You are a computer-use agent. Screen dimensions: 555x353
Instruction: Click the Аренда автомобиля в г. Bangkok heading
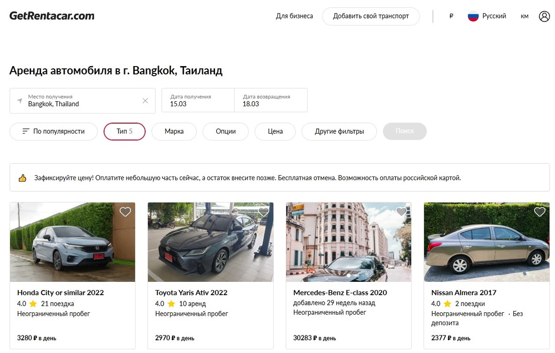[116, 71]
